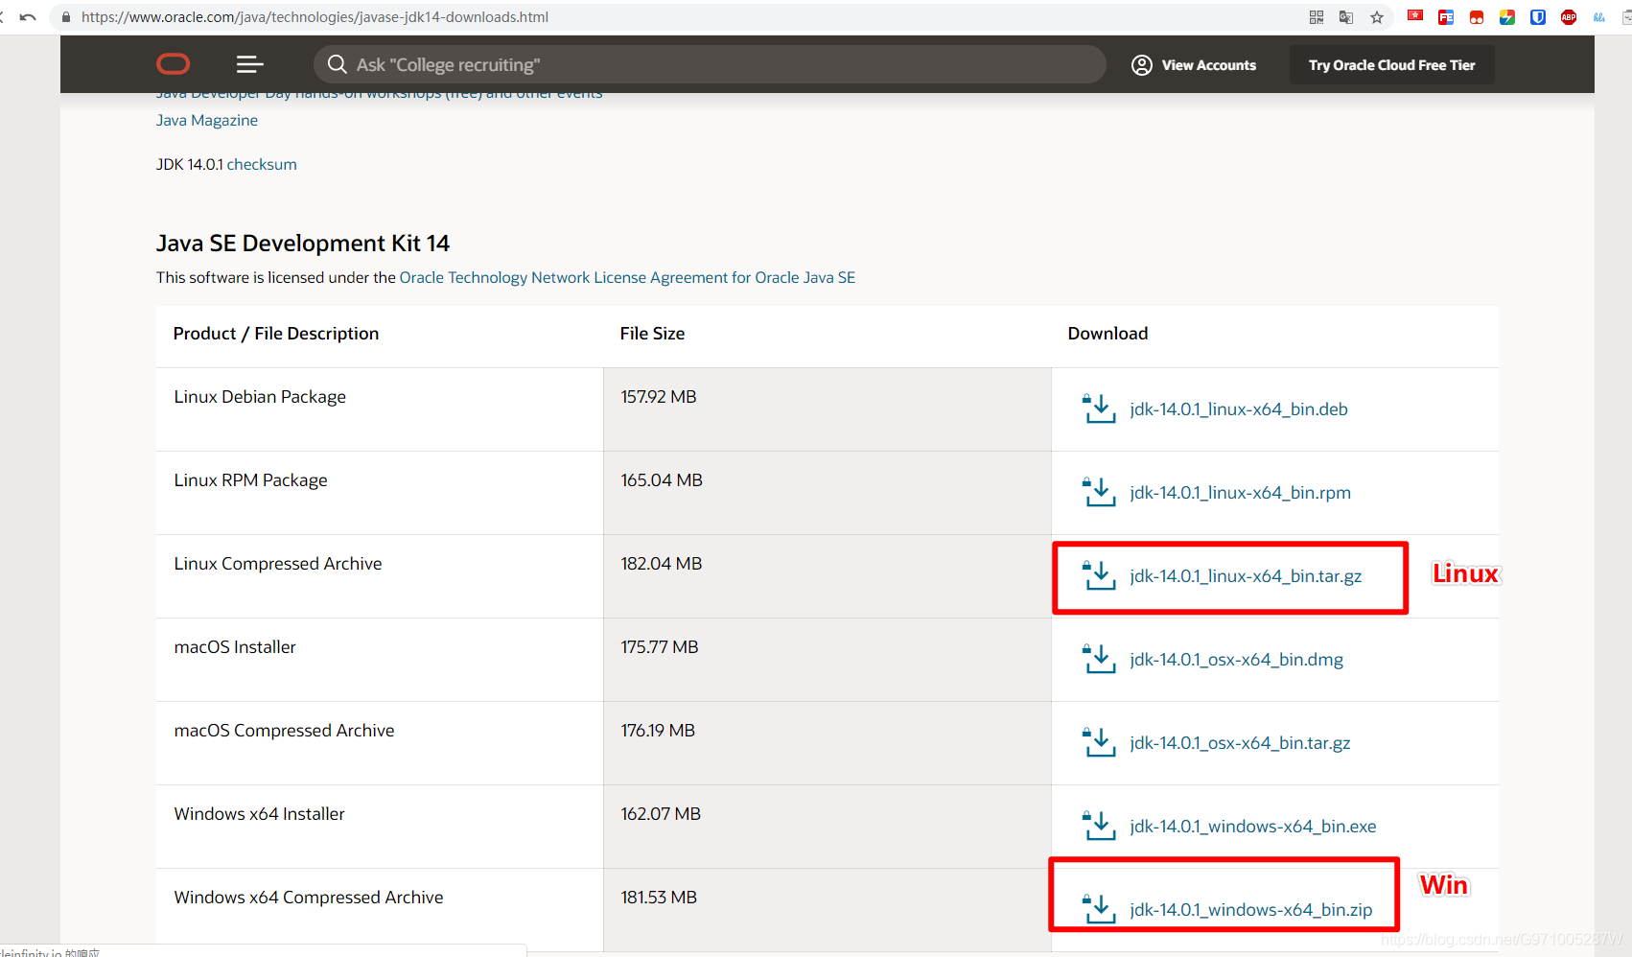The image size is (1632, 957).
Task: Open the Adblock Plus extension
Action: pyautogui.click(x=1567, y=16)
